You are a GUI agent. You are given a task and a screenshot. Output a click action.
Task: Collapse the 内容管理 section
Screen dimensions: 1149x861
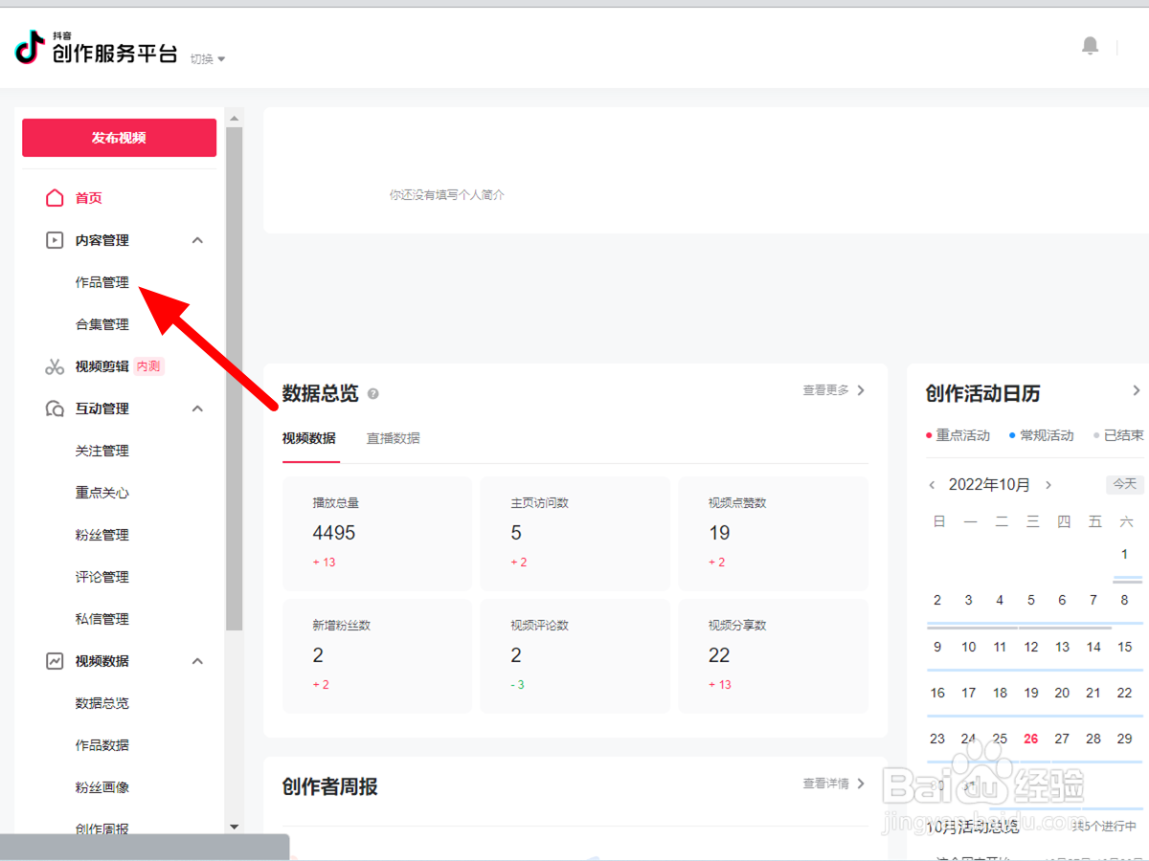coord(197,240)
